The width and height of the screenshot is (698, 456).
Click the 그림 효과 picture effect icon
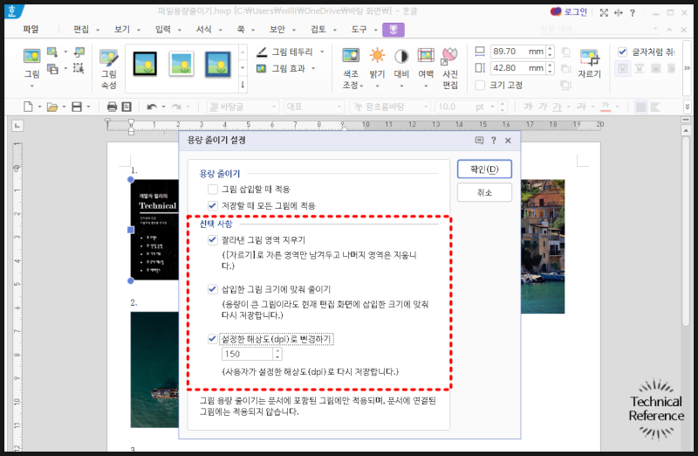[x=262, y=68]
